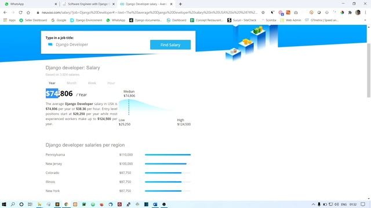This screenshot has height=208, width=371.
Task: Open the Chrome profile avatar
Action: [x=358, y=13]
